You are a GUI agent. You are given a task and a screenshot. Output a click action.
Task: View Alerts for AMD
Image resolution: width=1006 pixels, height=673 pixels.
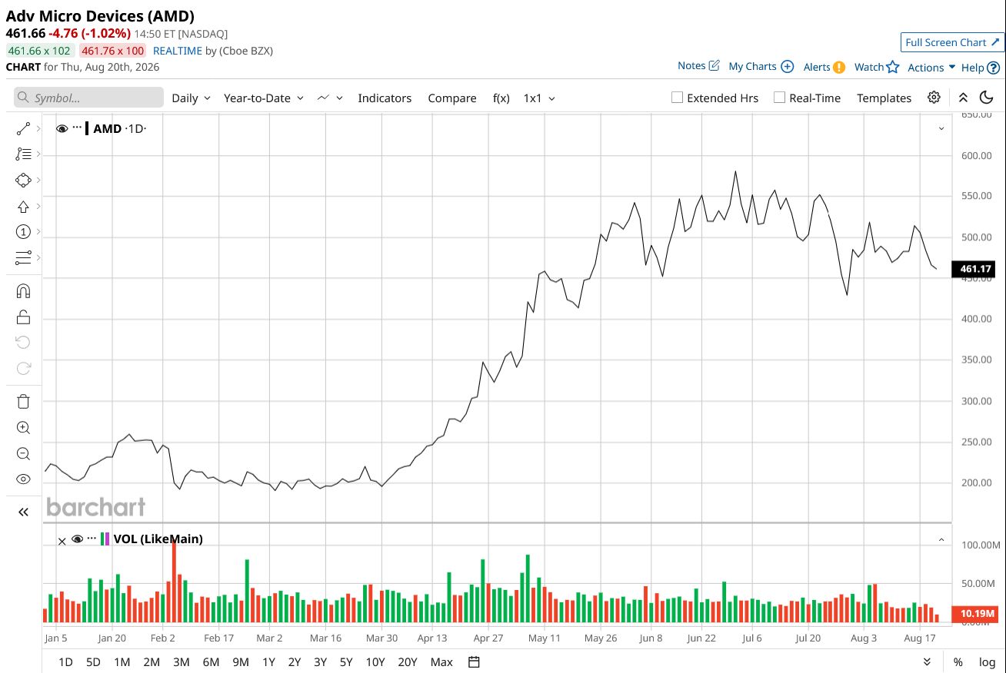pos(824,67)
